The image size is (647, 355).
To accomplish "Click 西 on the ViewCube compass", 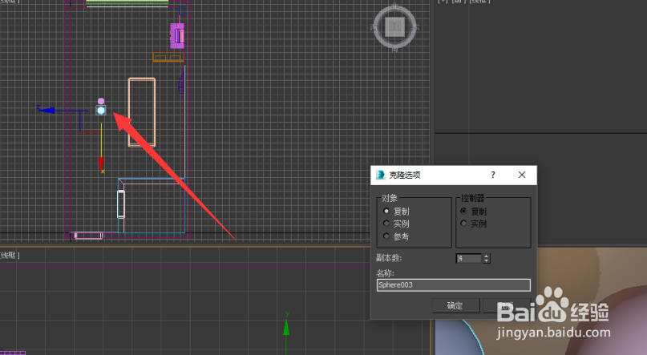I will tap(374, 27).
